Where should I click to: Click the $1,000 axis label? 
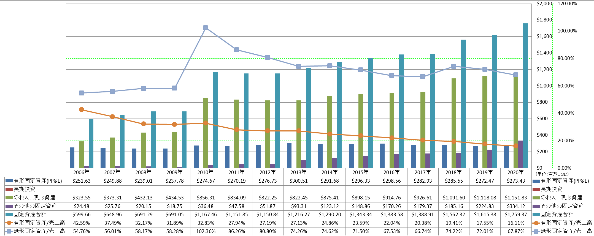(x=544, y=86)
